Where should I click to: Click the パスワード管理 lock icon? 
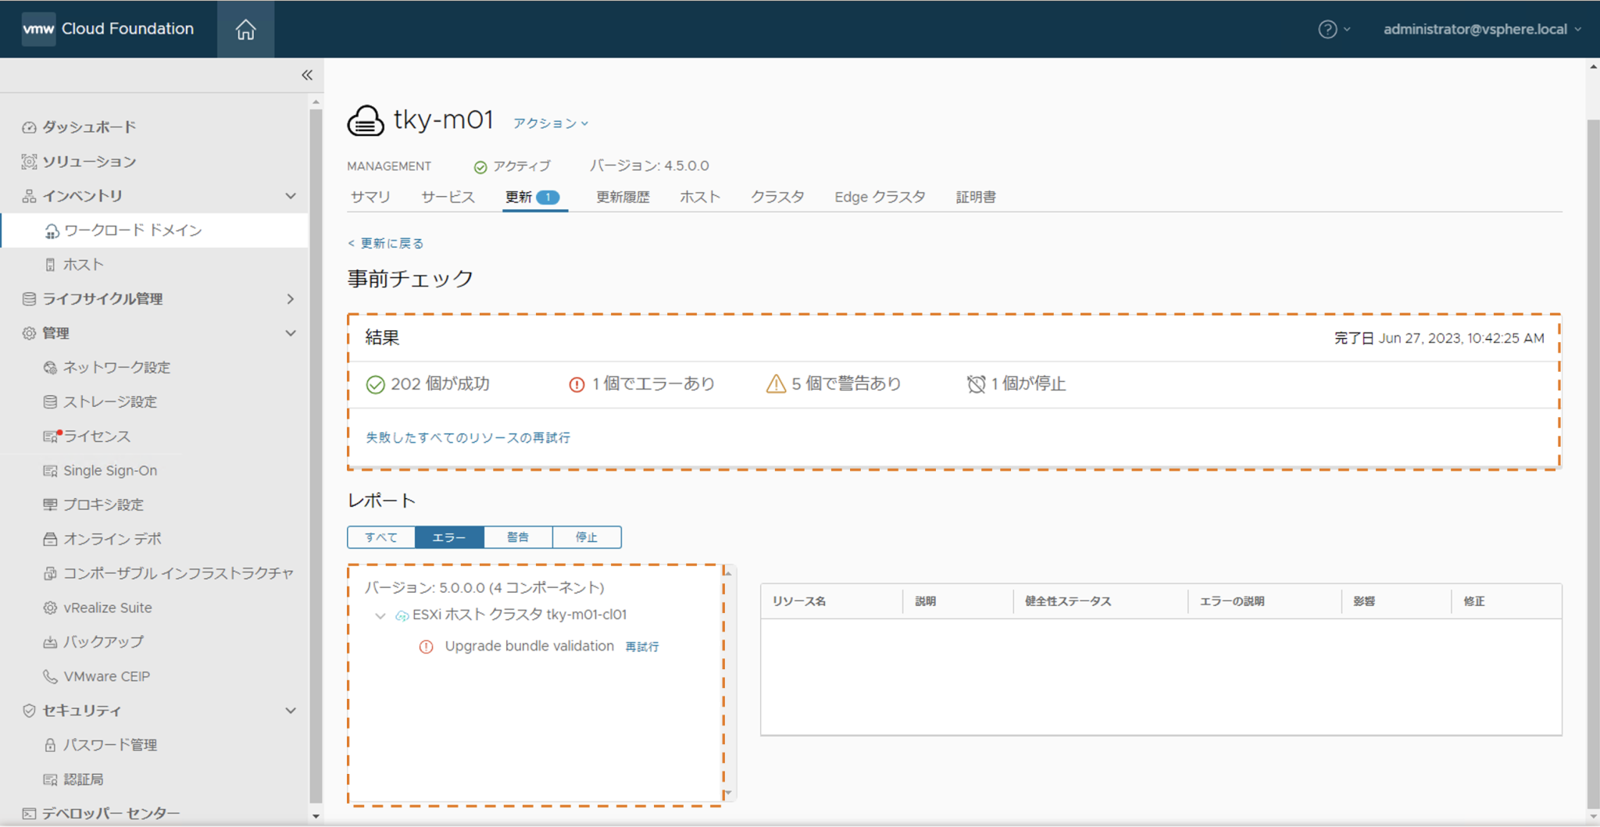[50, 745]
